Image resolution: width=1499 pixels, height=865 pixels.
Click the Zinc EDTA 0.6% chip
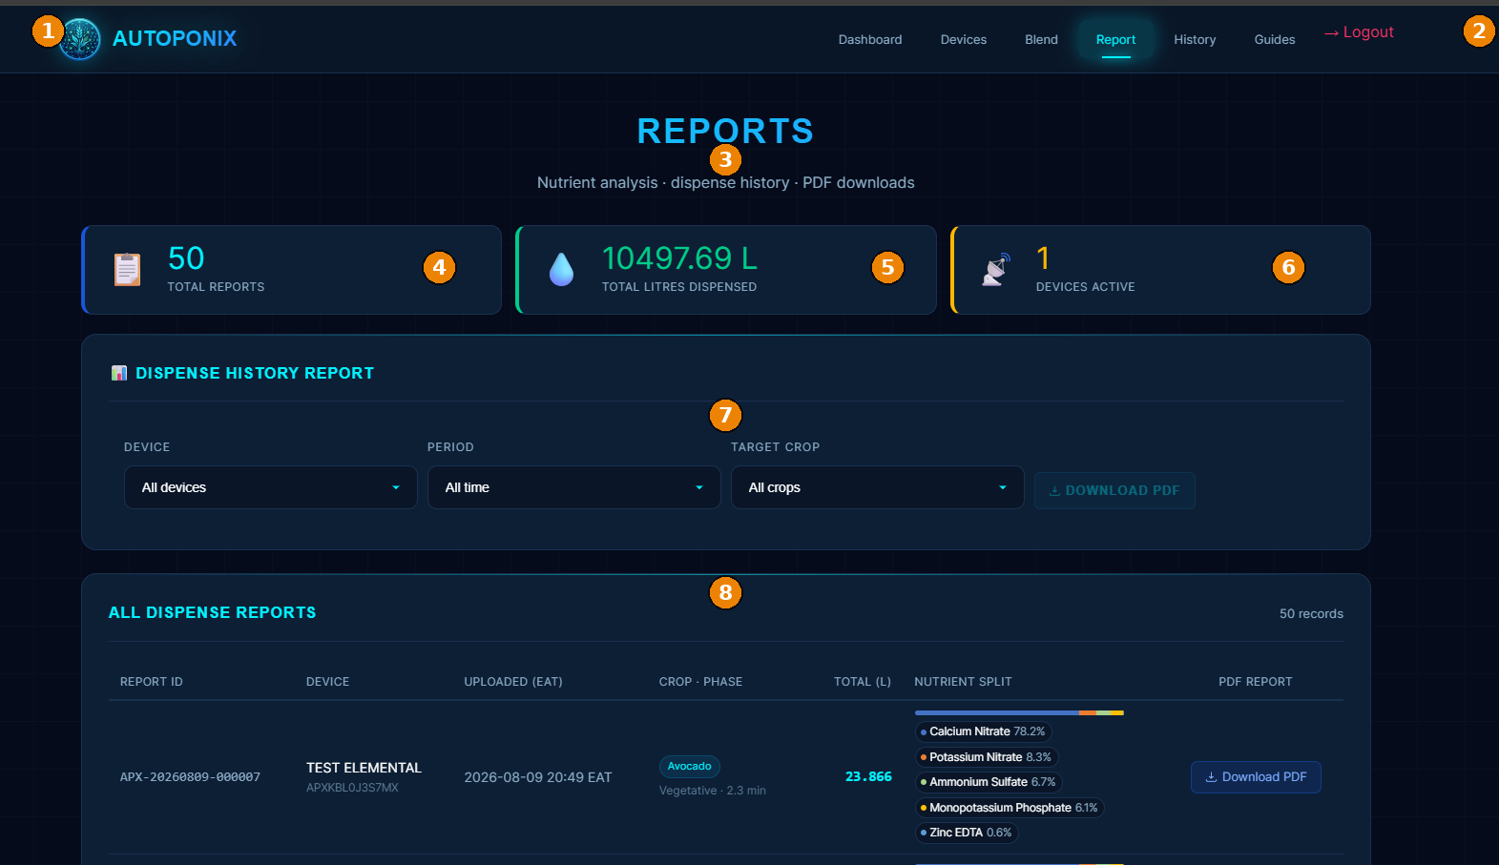967,833
